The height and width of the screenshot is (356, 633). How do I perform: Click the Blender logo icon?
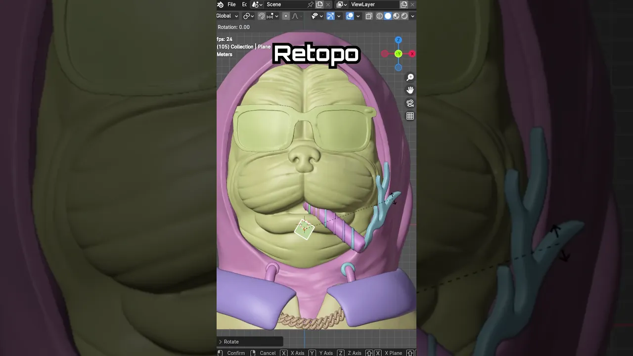click(x=220, y=4)
